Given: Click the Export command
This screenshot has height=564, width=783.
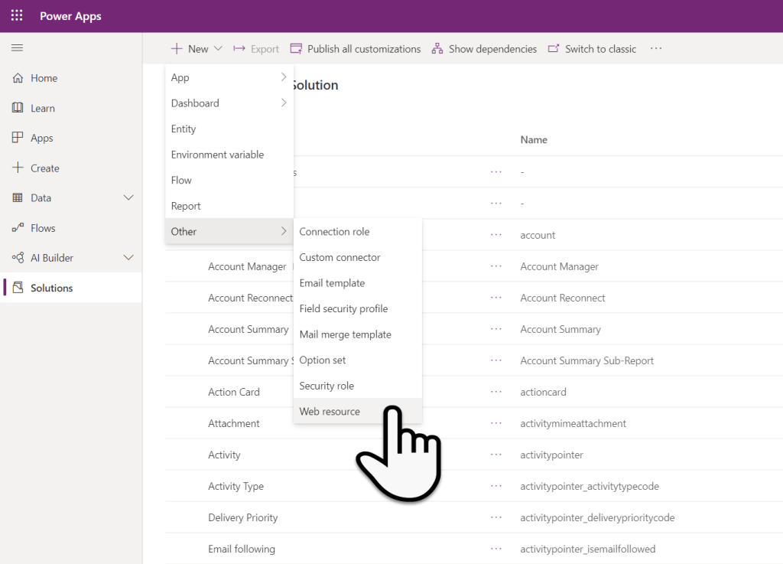Looking at the screenshot, I should [x=262, y=48].
